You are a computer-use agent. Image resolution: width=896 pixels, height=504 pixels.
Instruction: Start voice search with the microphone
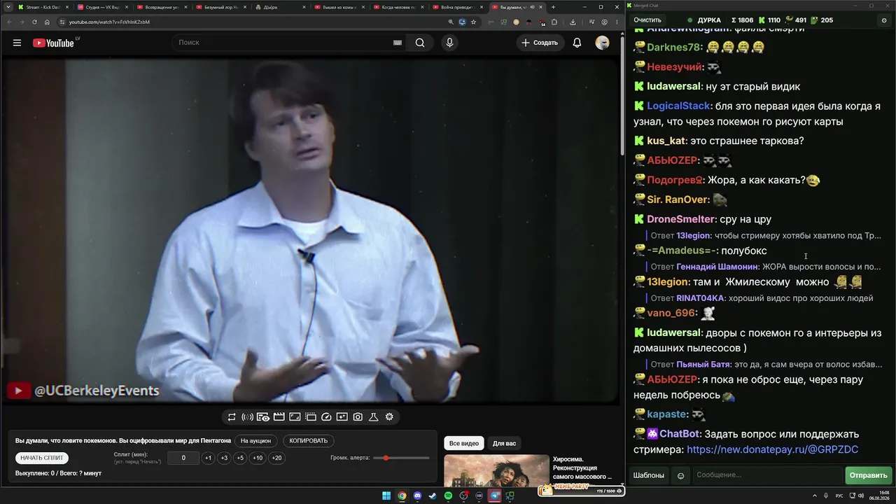click(449, 43)
